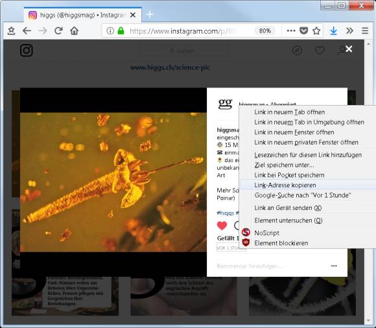The image size is (376, 328).
Task: Open Instagram activity heart icon in header
Action: pyautogui.click(x=320, y=51)
